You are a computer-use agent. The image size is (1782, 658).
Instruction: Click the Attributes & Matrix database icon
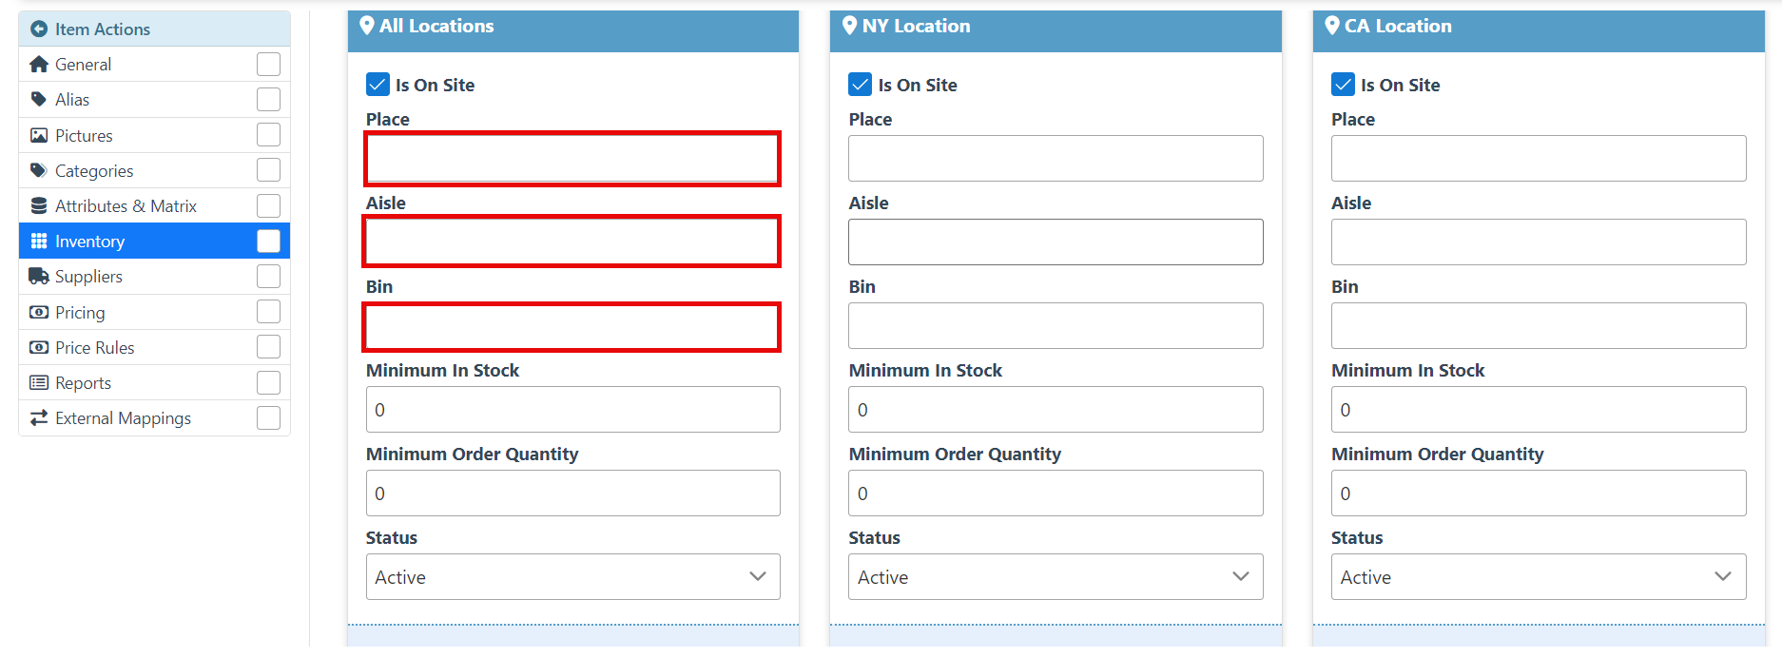[x=39, y=206]
